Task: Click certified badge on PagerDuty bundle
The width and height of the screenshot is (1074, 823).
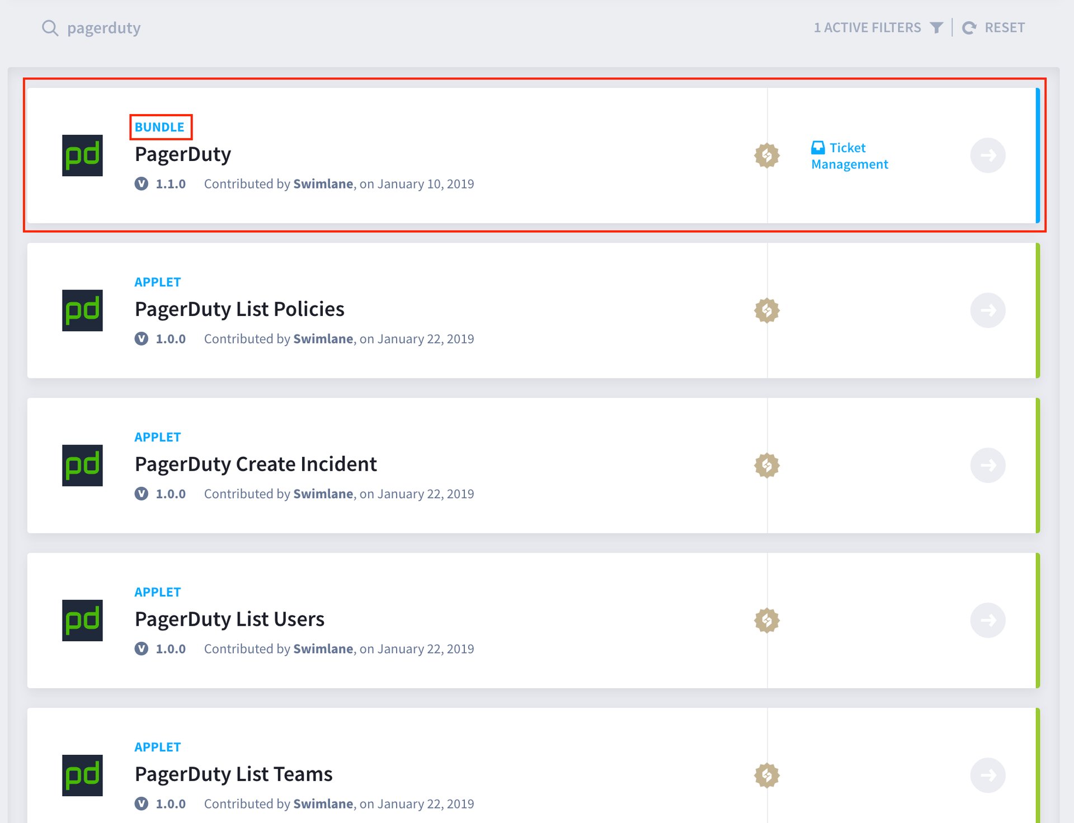Action: (767, 155)
